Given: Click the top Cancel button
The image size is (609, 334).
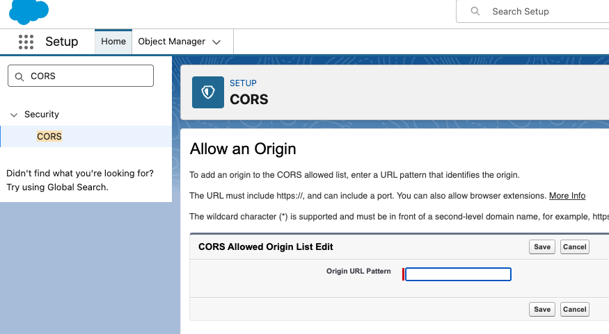Looking at the screenshot, I should 574,247.
